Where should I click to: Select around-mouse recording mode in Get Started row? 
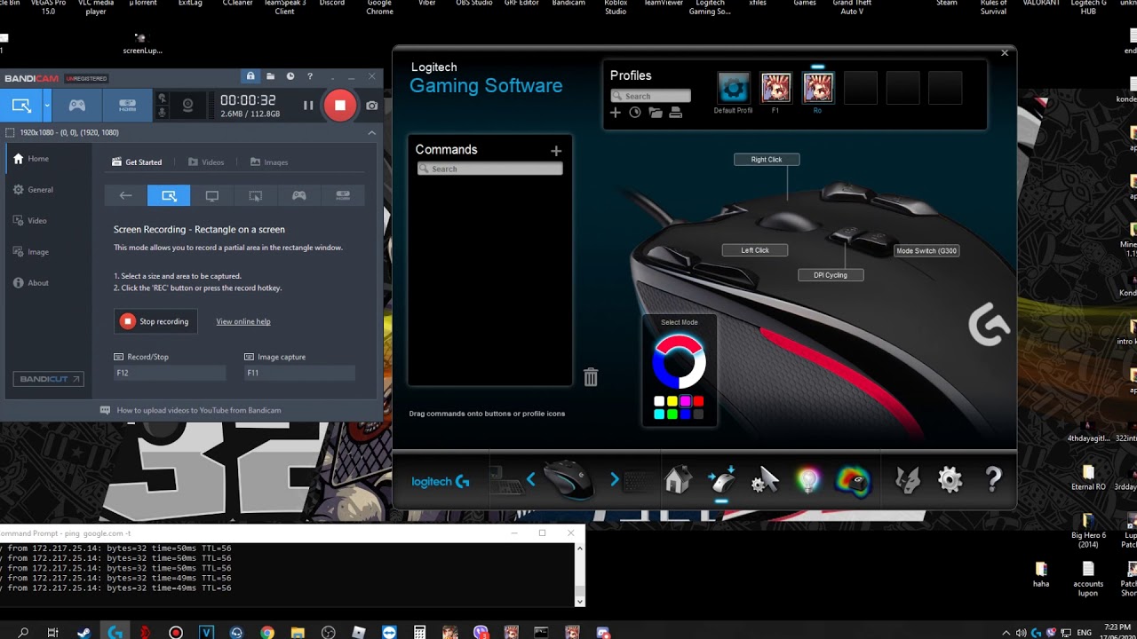pos(256,195)
